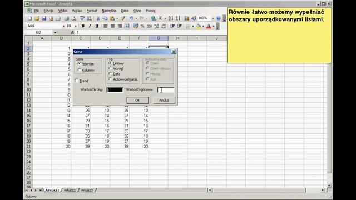
Task: Click the fx insert function icon
Action: pos(72,32)
